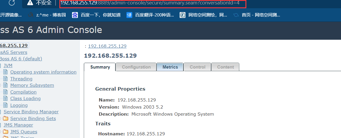Open the JVM tree node
Viewport: 341px width, 138px height.
(8, 66)
